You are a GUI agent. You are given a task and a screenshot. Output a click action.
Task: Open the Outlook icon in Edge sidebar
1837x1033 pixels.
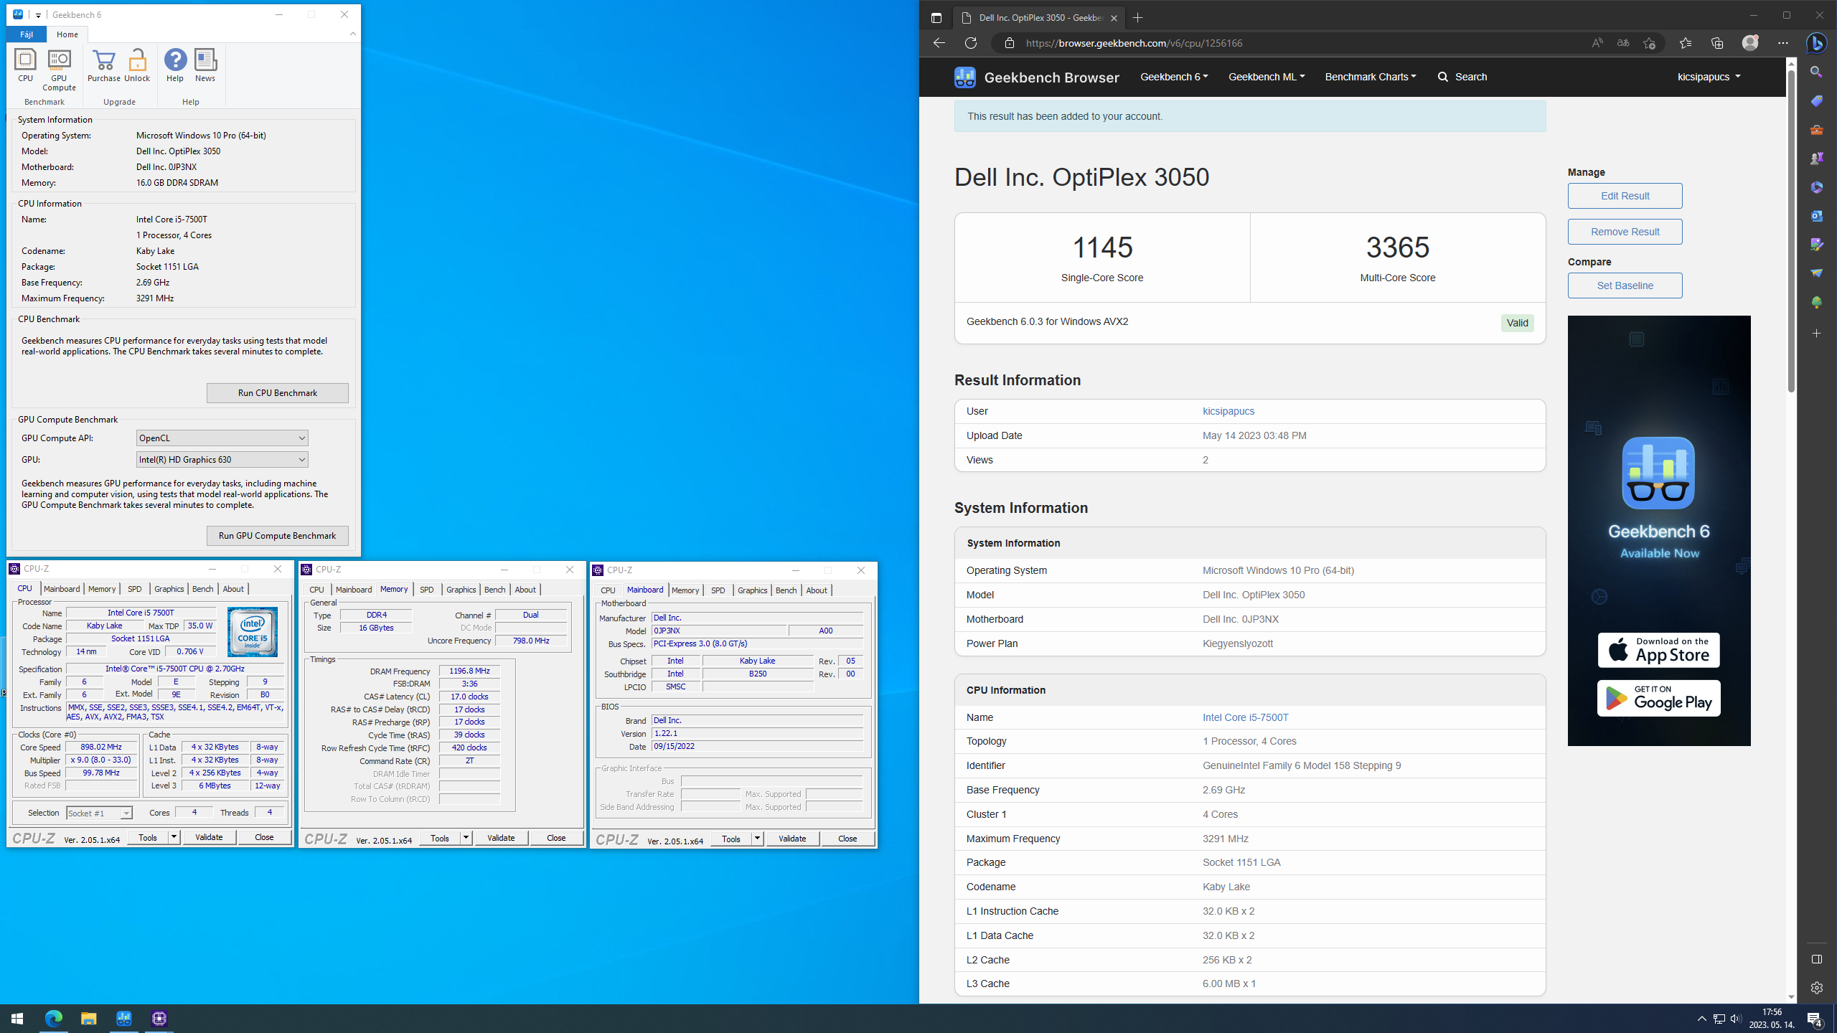tap(1816, 216)
